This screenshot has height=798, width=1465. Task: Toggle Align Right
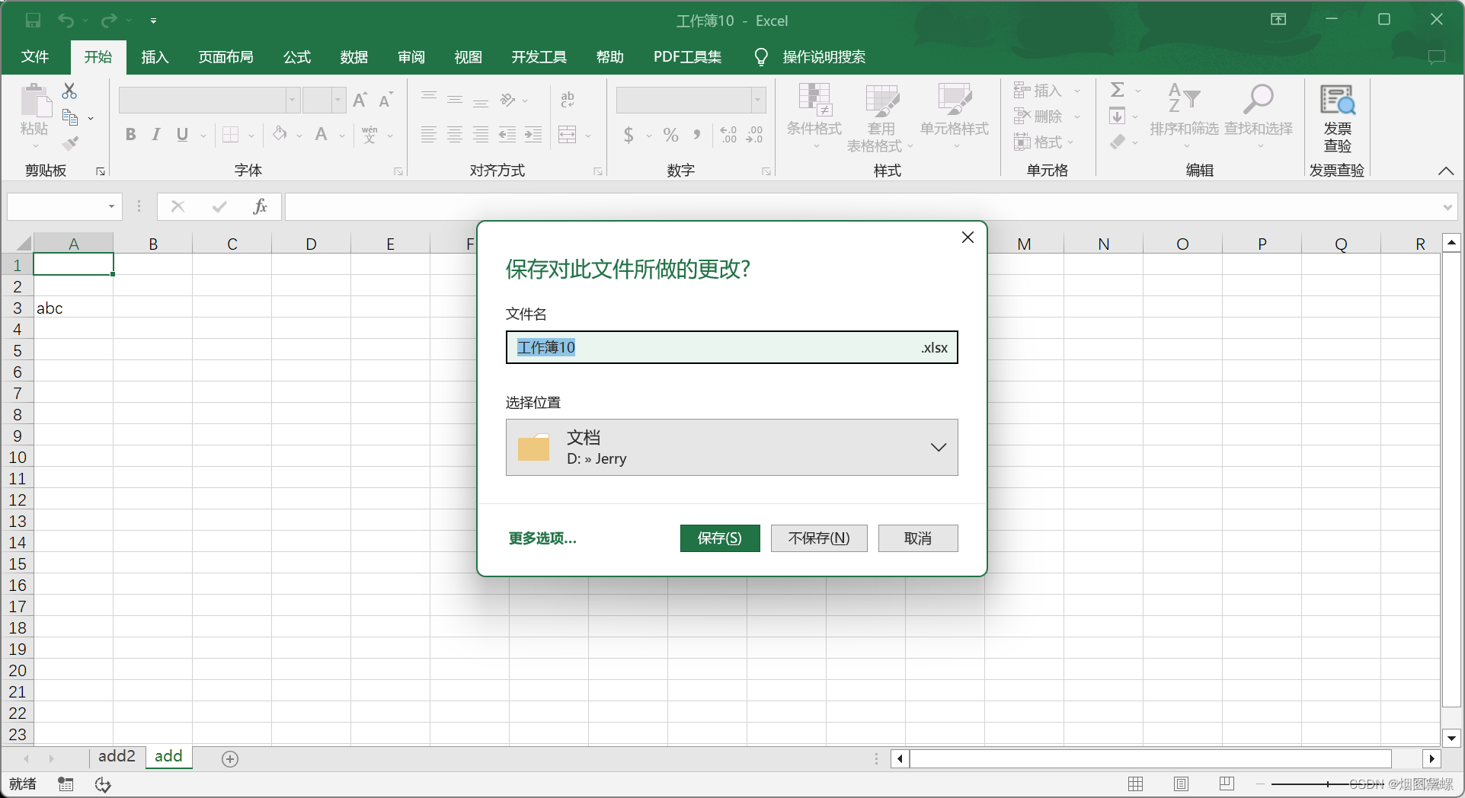[x=481, y=135]
